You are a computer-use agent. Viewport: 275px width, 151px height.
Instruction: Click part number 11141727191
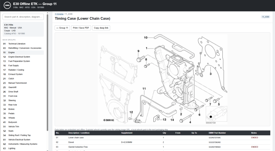[215, 138]
